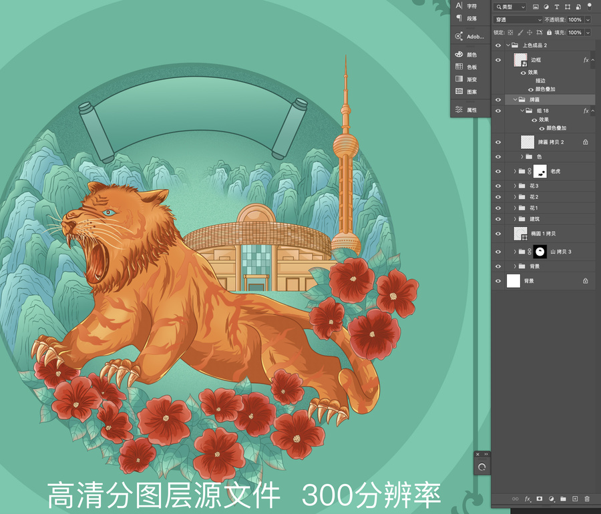Filter layers by type (T) icon
The image size is (601, 514).
click(556, 7)
